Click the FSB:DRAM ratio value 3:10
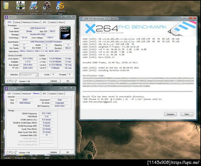Screen dimensions: 201x166 [47, 117]
